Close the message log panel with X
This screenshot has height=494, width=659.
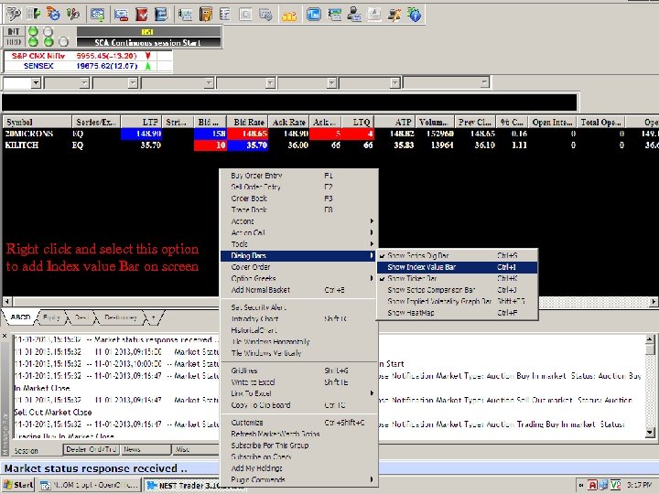click(5, 336)
